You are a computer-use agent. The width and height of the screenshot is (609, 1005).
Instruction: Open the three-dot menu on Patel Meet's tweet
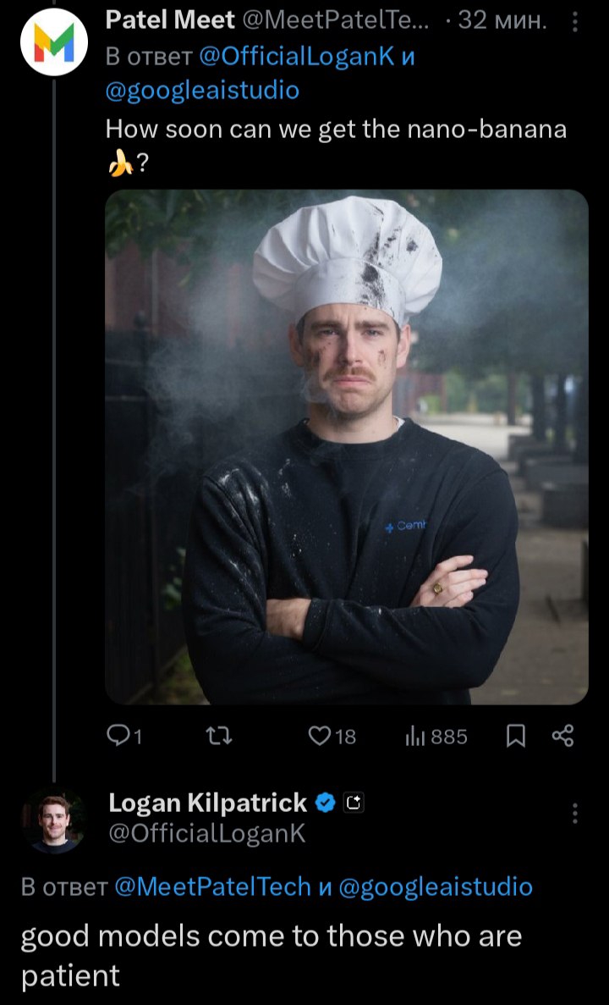(574, 22)
